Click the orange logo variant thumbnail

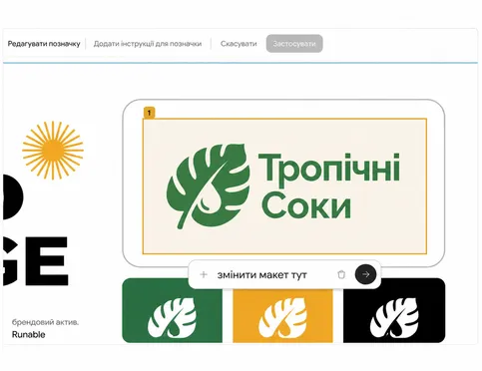click(282, 315)
